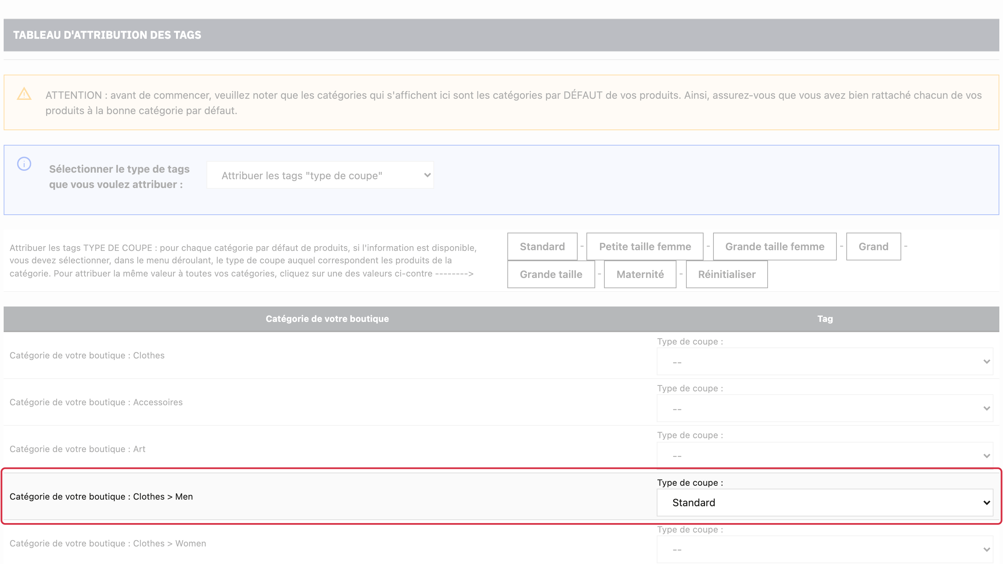Click the Accessoires category row label
1003x564 pixels.
pyautogui.click(x=96, y=402)
